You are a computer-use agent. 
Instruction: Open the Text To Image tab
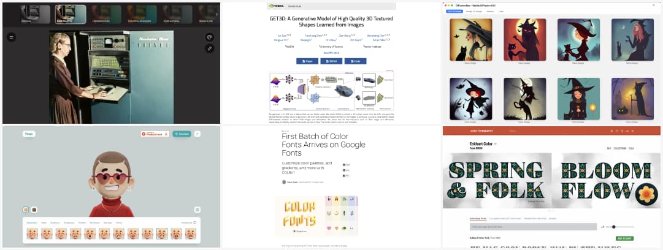(454, 11)
